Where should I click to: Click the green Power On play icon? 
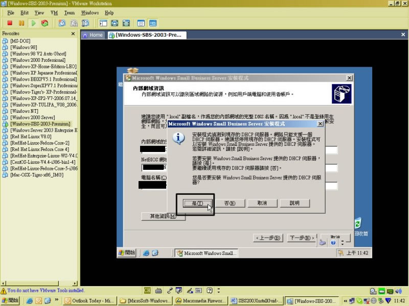(33, 23)
